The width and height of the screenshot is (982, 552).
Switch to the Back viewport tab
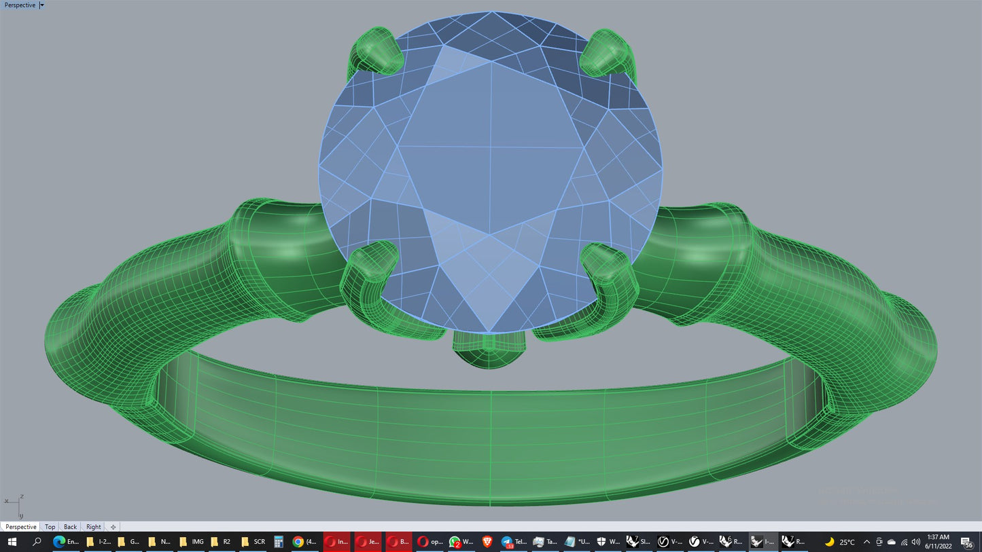pos(70,527)
